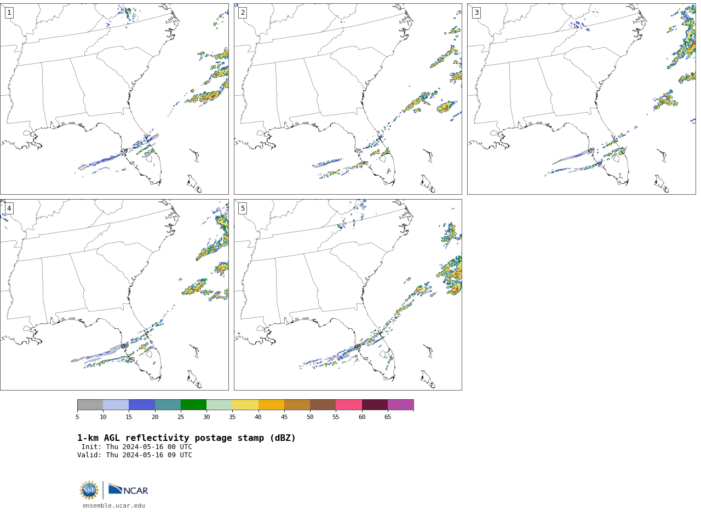Click the colorbar tick label 65
701x512 pixels.
pos(388,417)
